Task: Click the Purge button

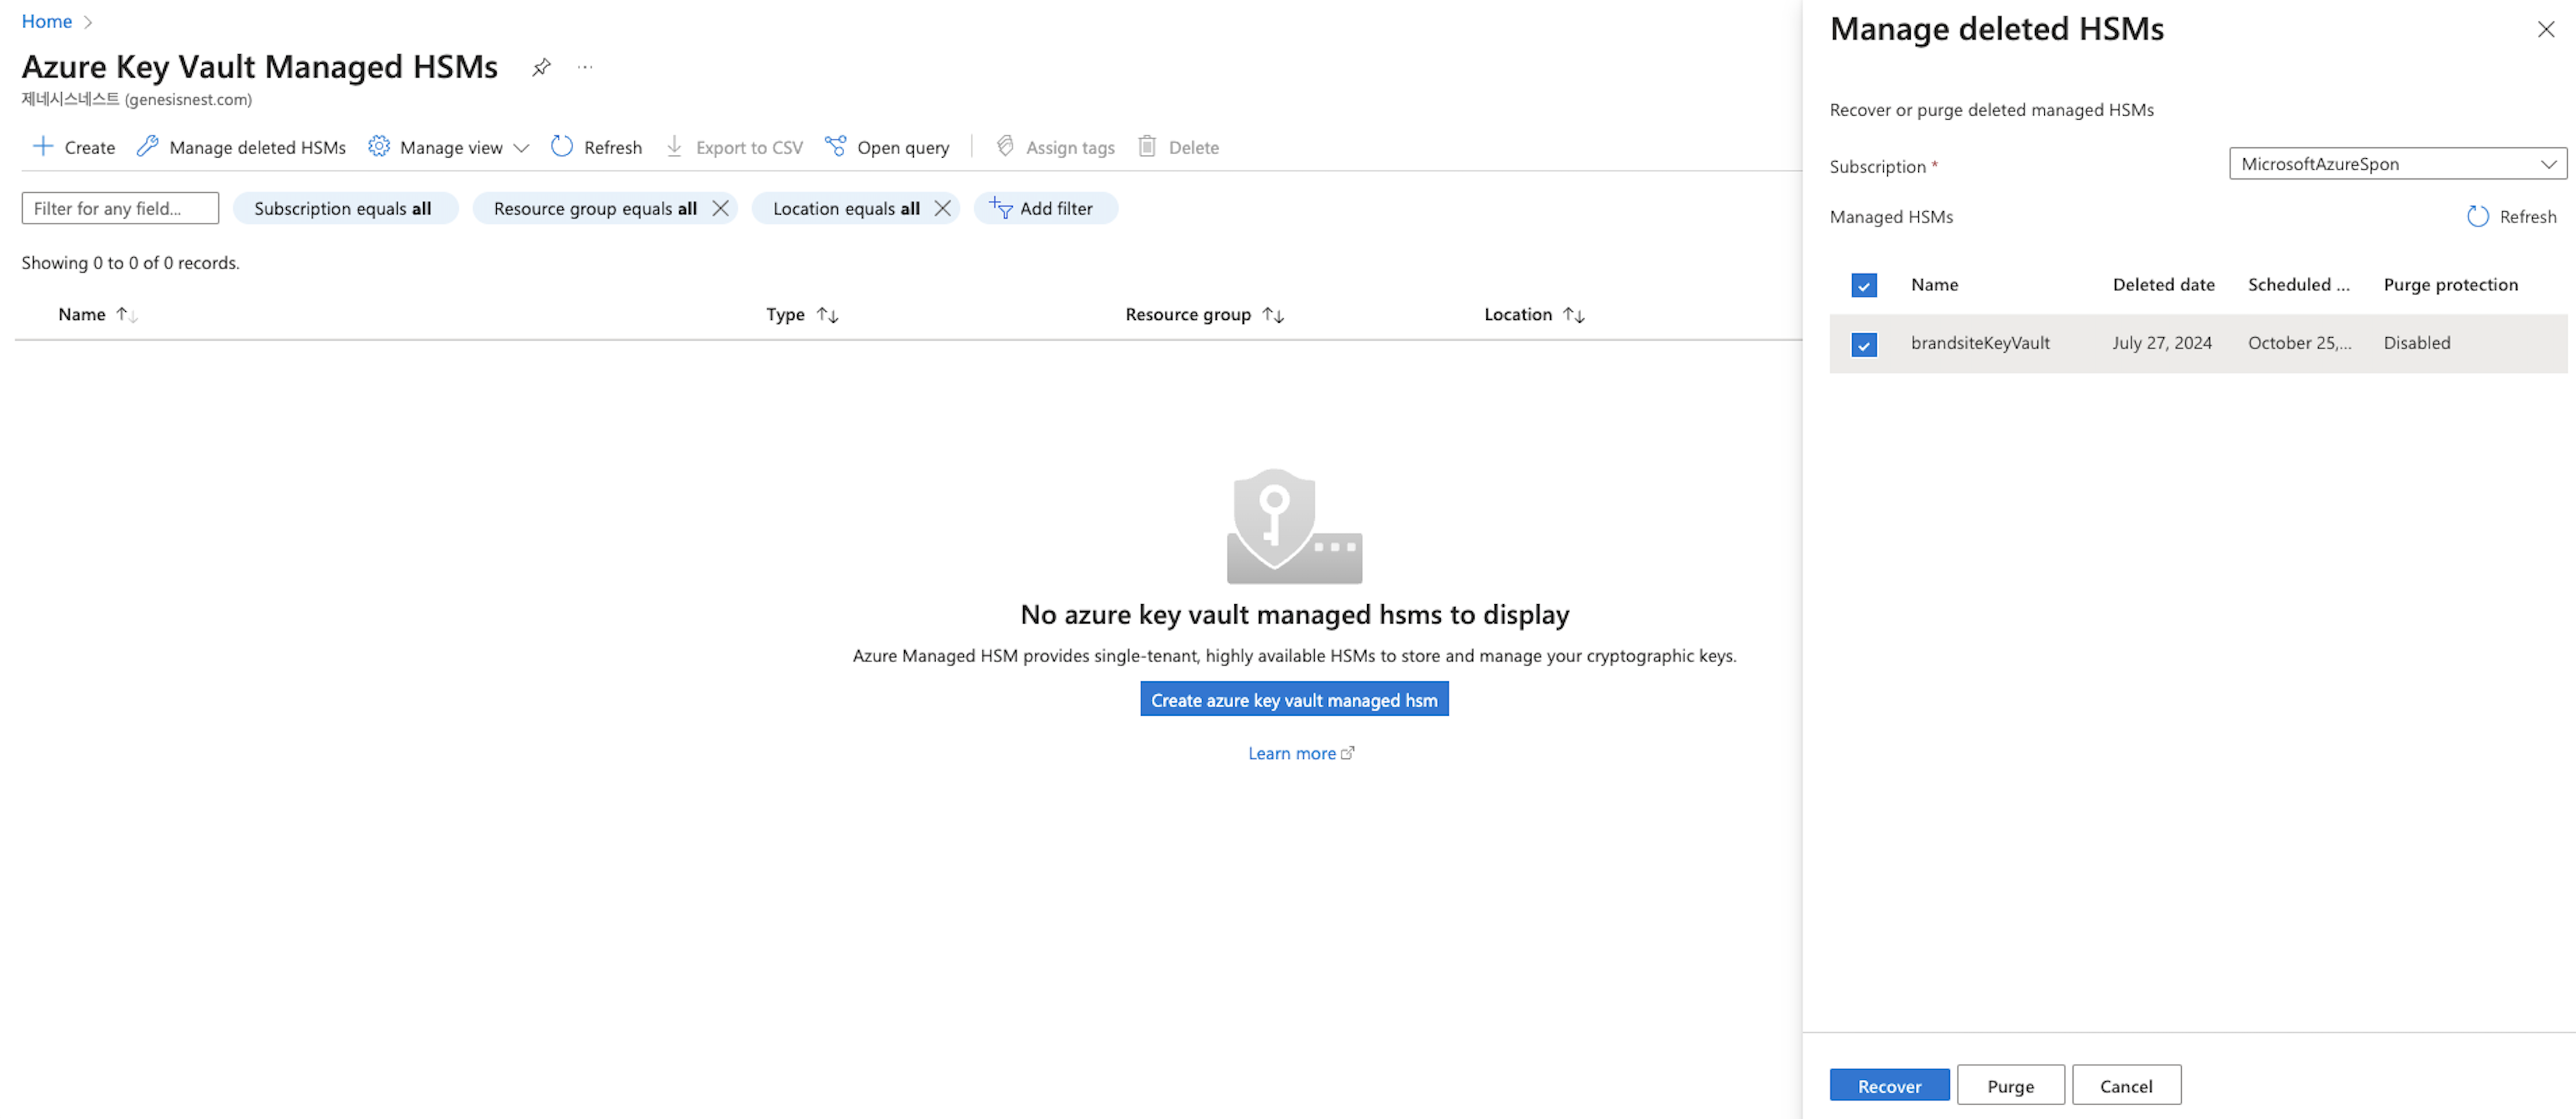Action: 2010,1086
